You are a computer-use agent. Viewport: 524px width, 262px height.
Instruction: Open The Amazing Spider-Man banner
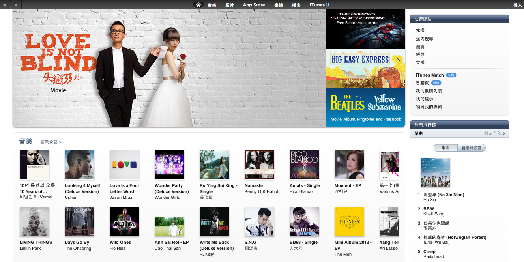pos(366,29)
